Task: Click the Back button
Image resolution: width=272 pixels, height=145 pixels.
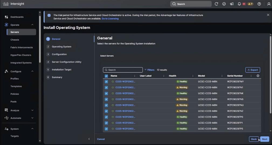Action: point(254,139)
